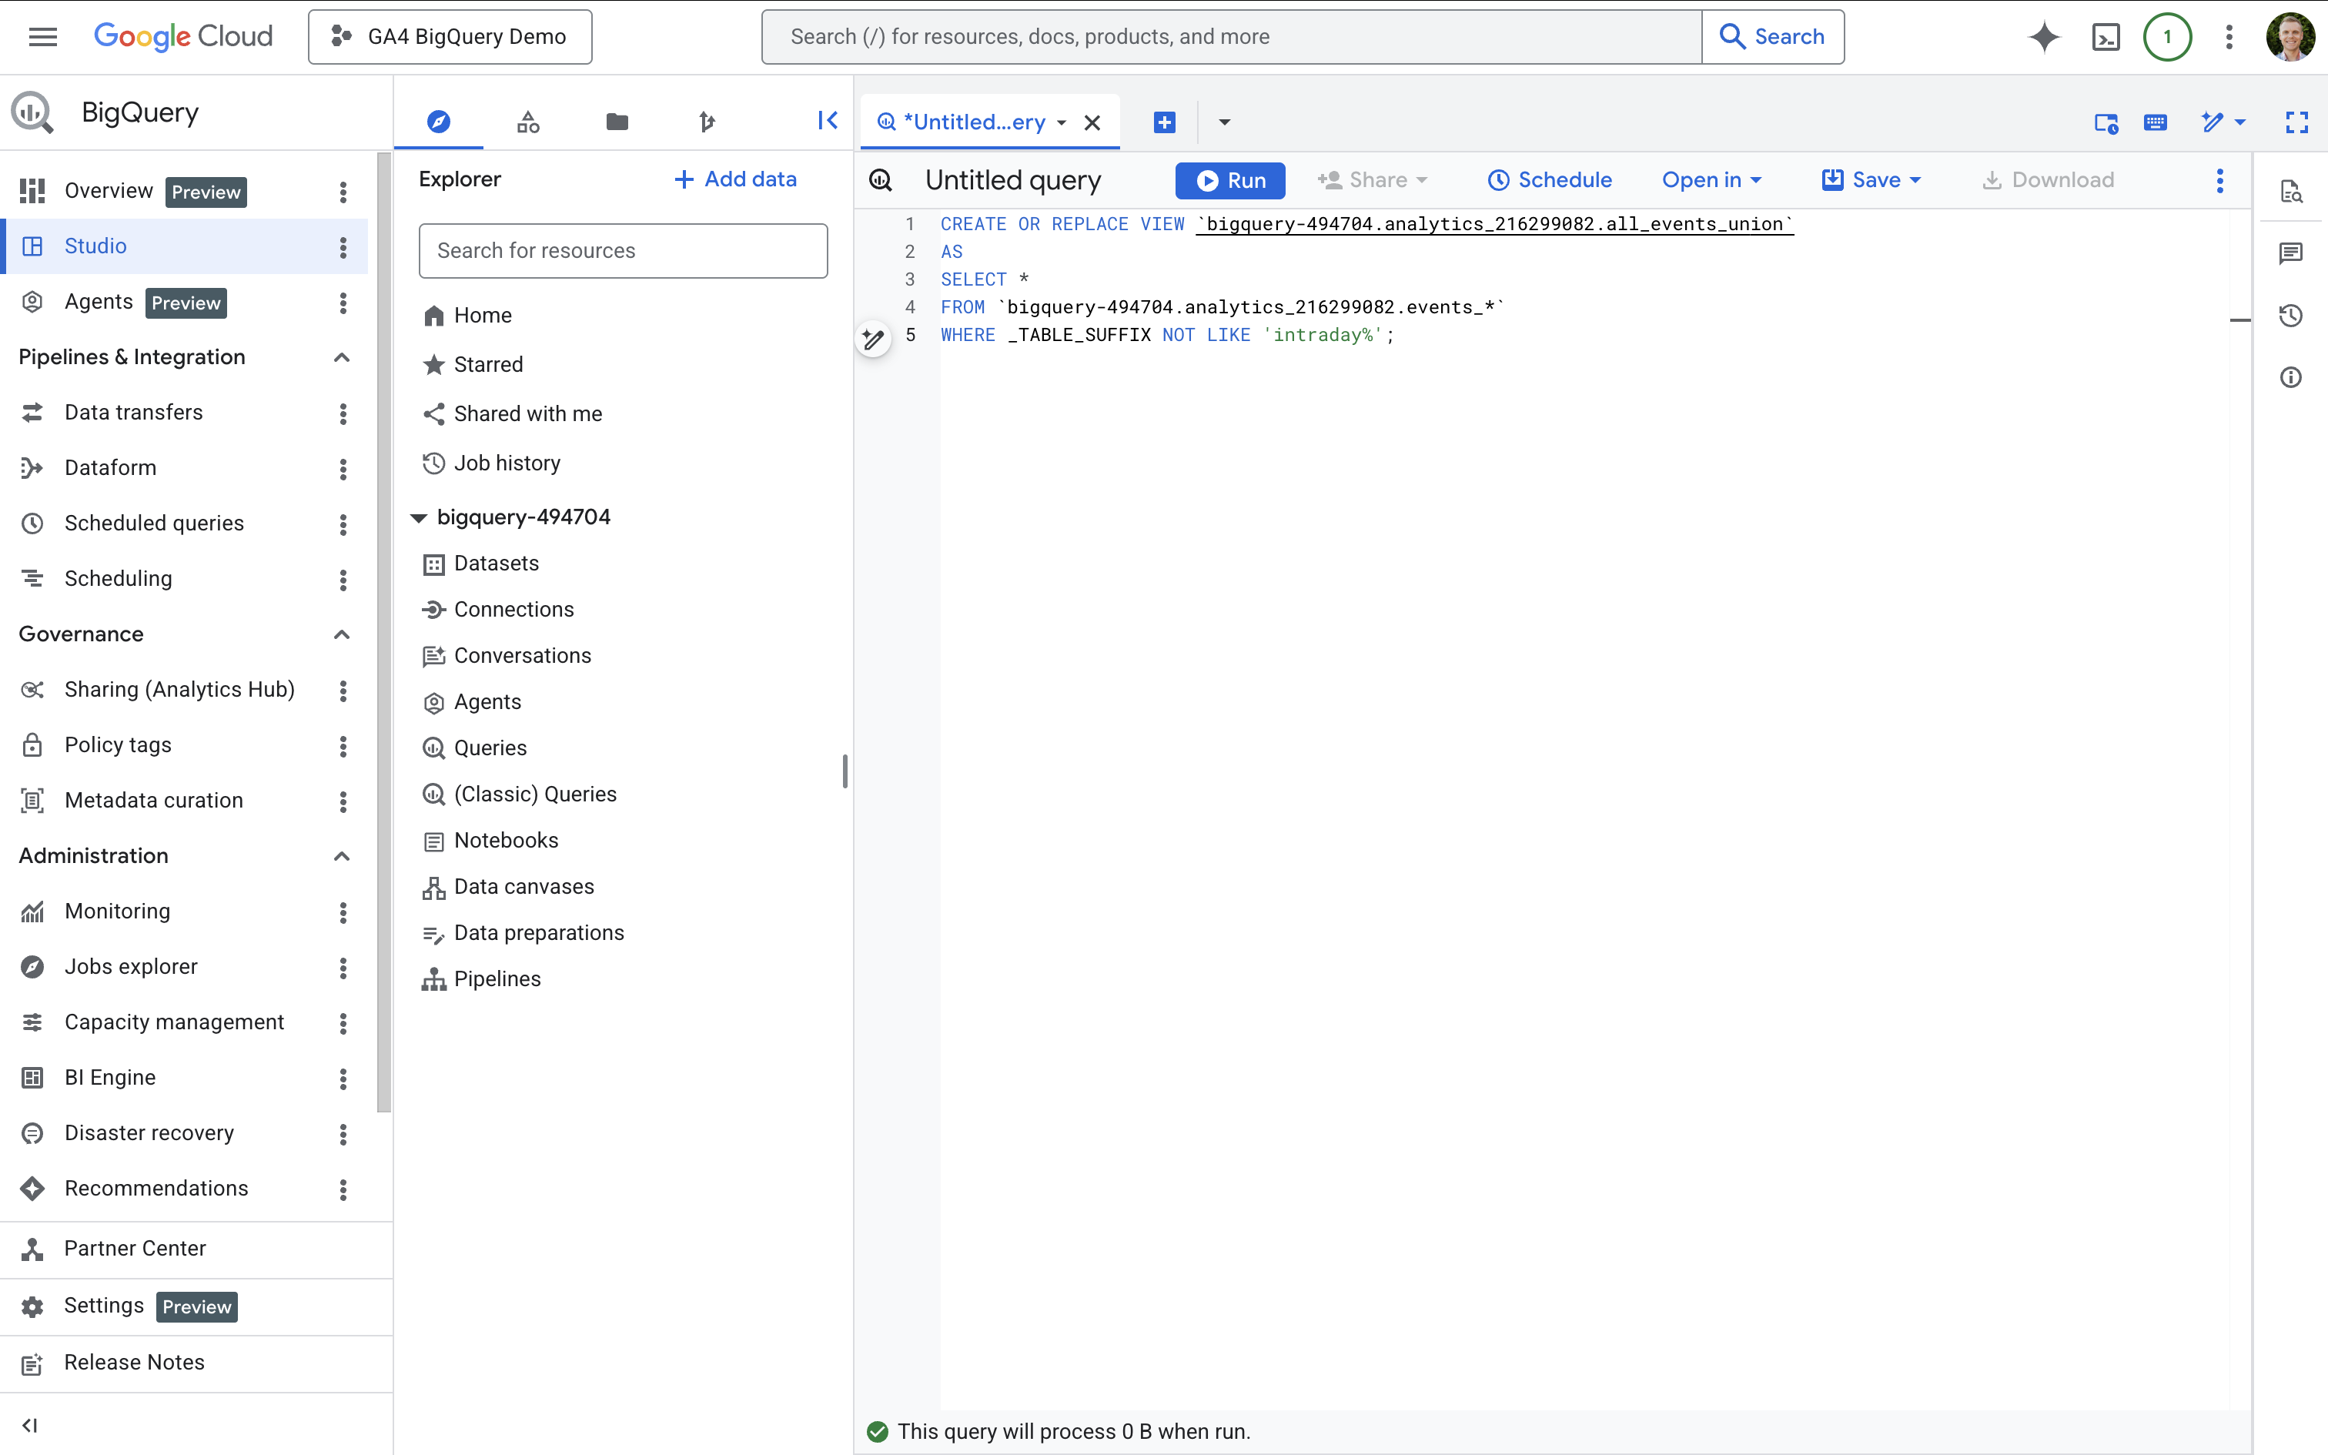
Task: Open Overview in left navigation
Action: [x=109, y=191]
